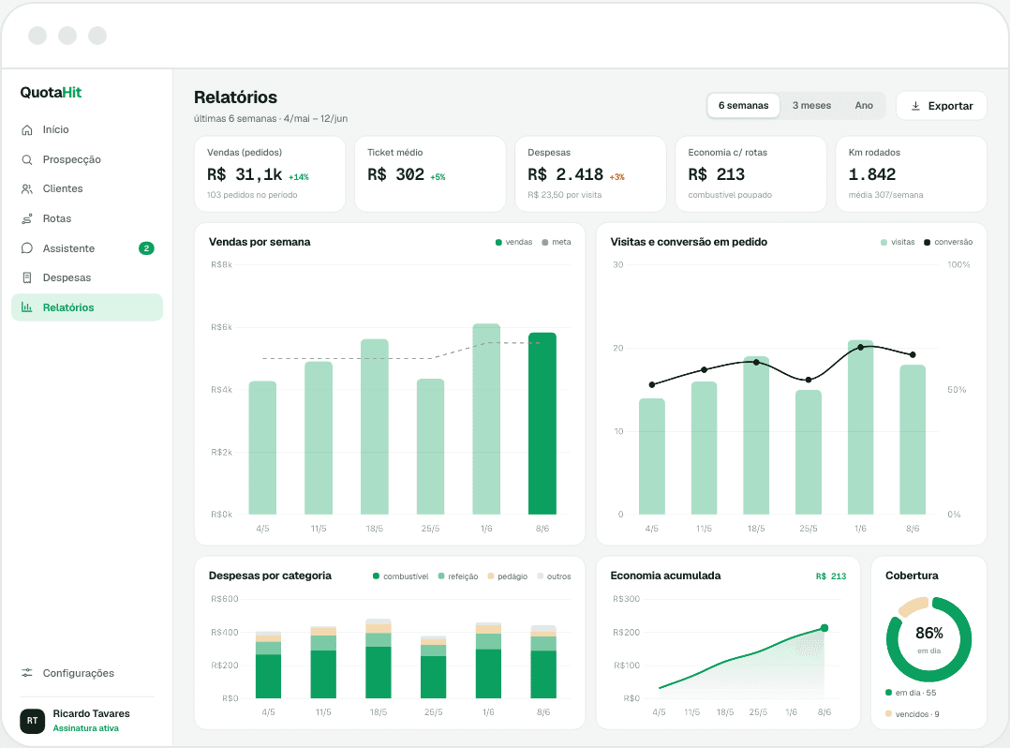Toggle combustível legend entry
The width and height of the screenshot is (1010, 748).
tap(400, 576)
